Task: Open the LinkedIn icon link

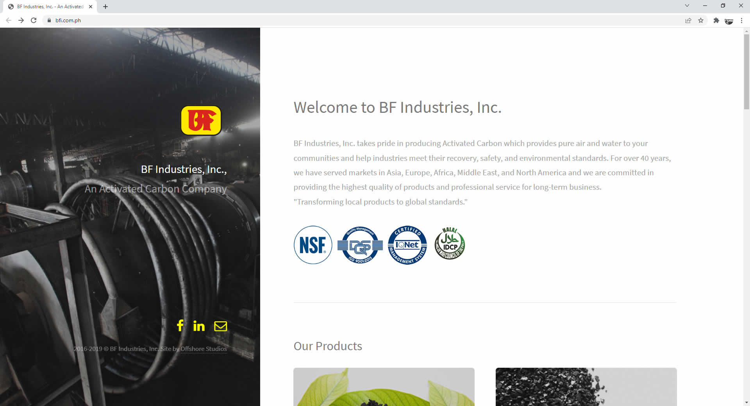Action: point(199,326)
